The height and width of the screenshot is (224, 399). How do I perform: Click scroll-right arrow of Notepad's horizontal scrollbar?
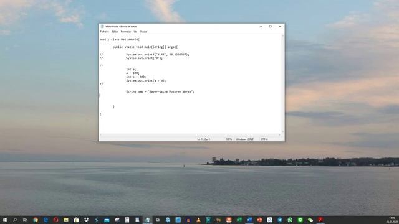(279, 135)
